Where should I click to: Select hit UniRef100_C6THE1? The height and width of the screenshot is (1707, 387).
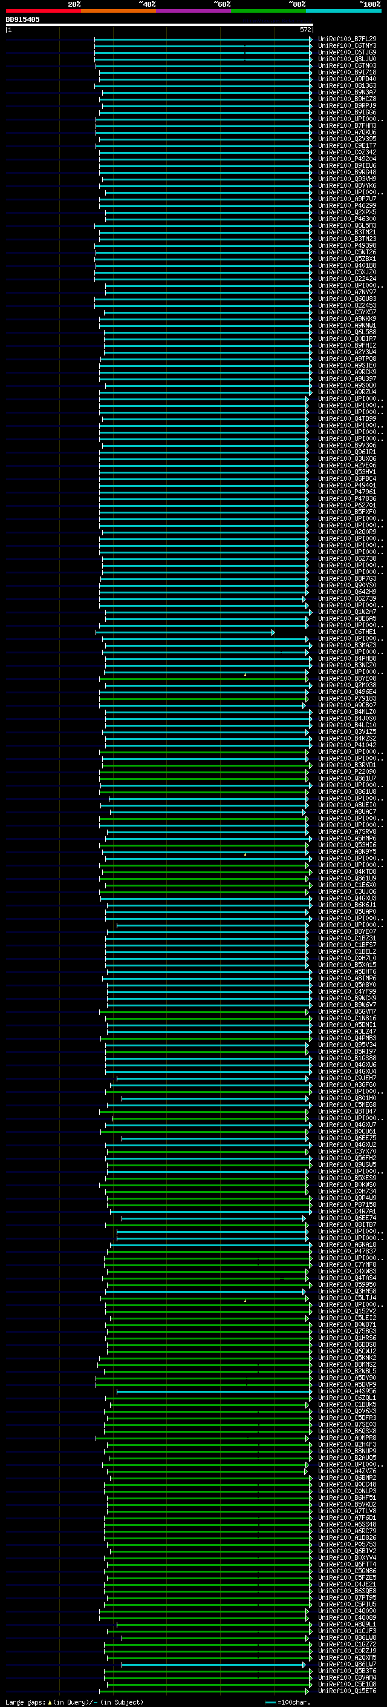(x=347, y=632)
